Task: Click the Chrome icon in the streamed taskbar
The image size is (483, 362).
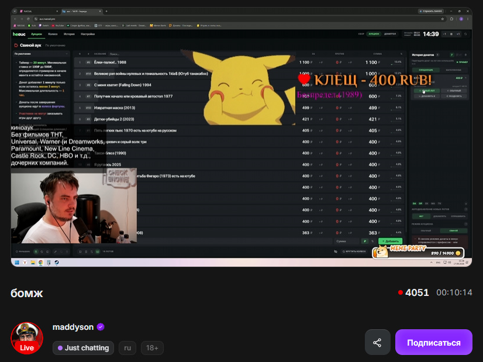Action: click(x=41, y=263)
